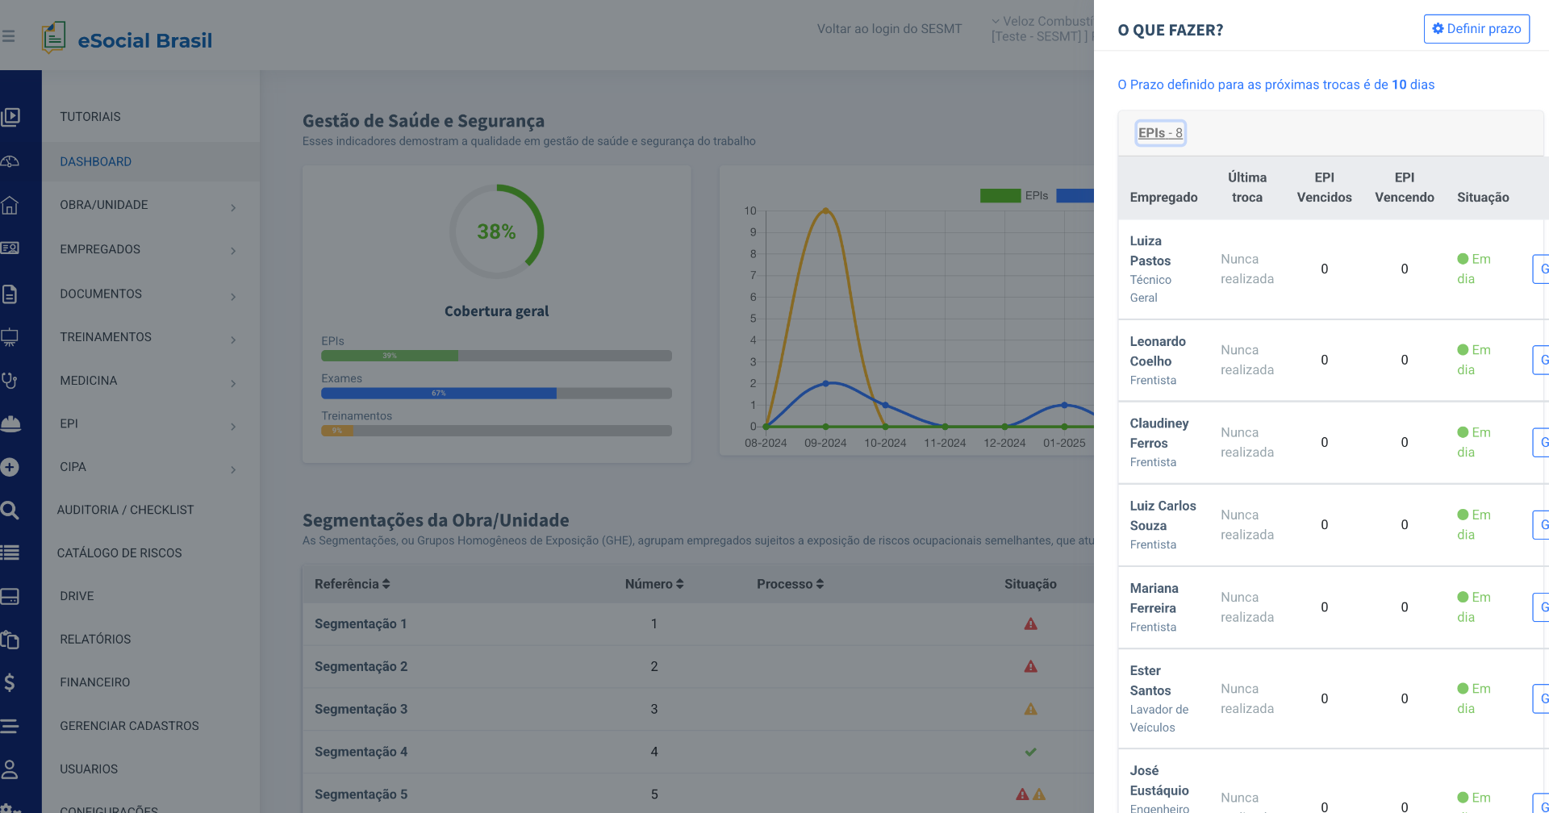Open RELATÓRIOS in the sidebar

click(95, 639)
